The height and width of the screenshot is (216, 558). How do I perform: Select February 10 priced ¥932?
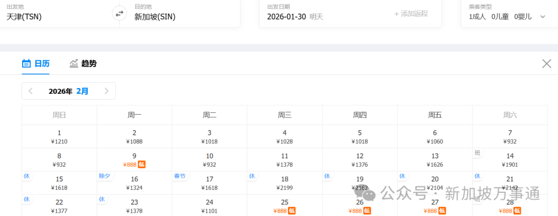[x=210, y=160]
